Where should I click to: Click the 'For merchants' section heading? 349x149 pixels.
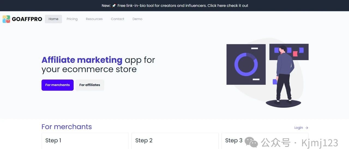click(x=67, y=127)
